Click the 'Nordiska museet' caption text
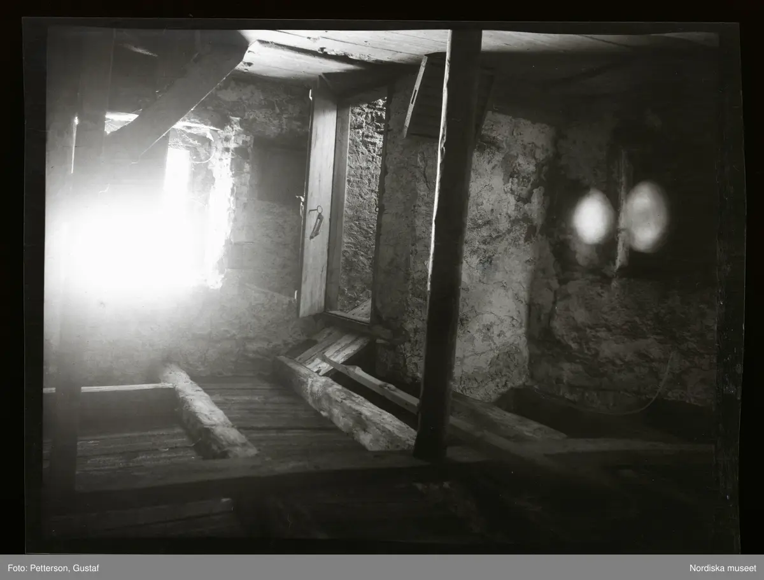 click(x=723, y=567)
